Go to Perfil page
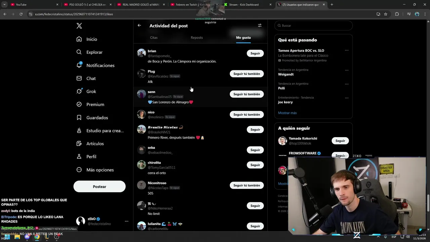The height and width of the screenshot is (242, 430). (x=86, y=157)
